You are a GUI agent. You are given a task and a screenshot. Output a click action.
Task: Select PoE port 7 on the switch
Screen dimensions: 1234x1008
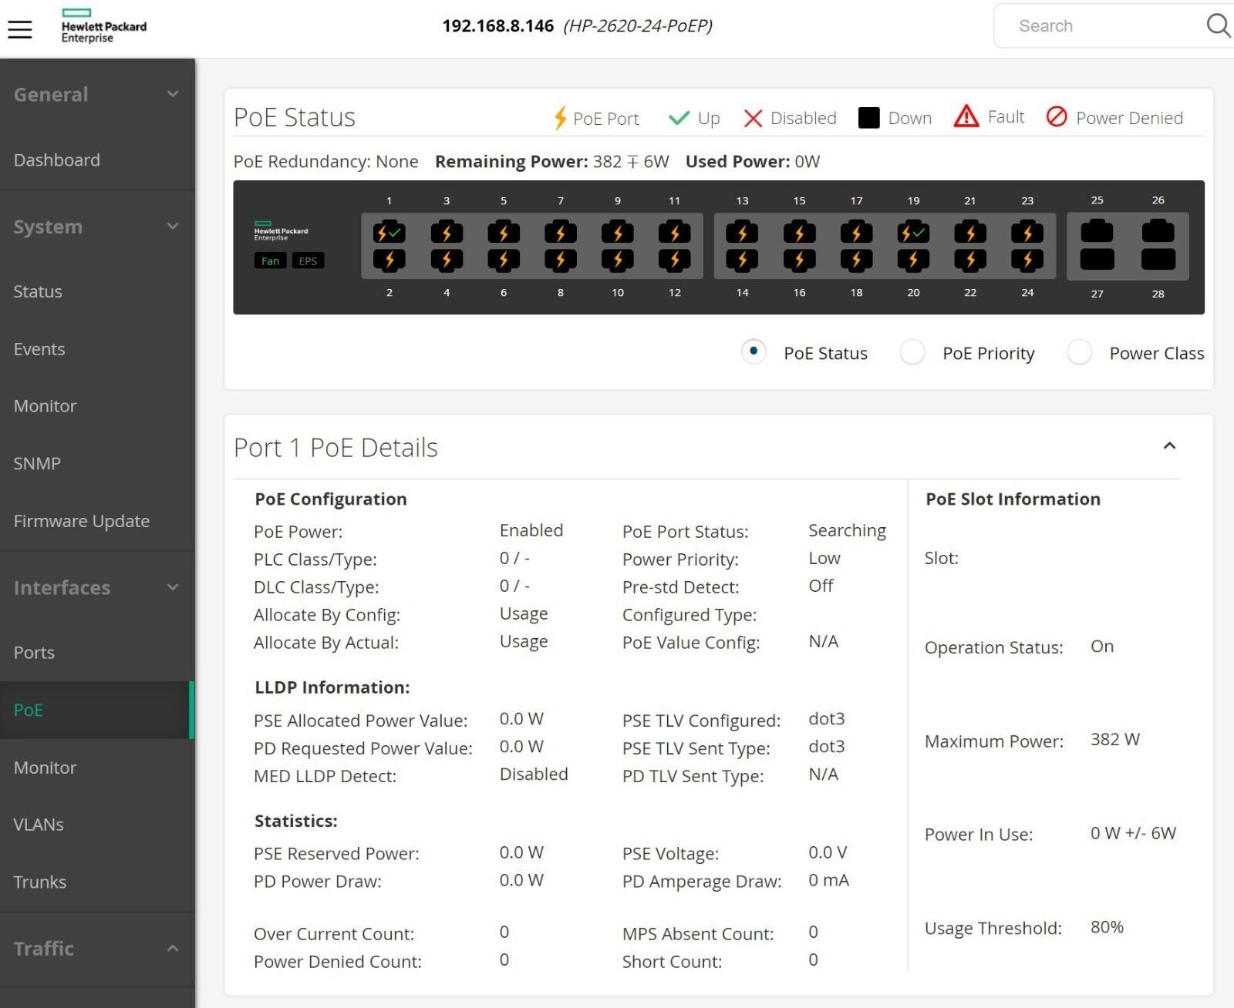tap(561, 232)
